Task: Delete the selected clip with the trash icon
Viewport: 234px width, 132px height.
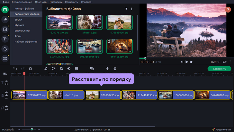Action: (31, 69)
